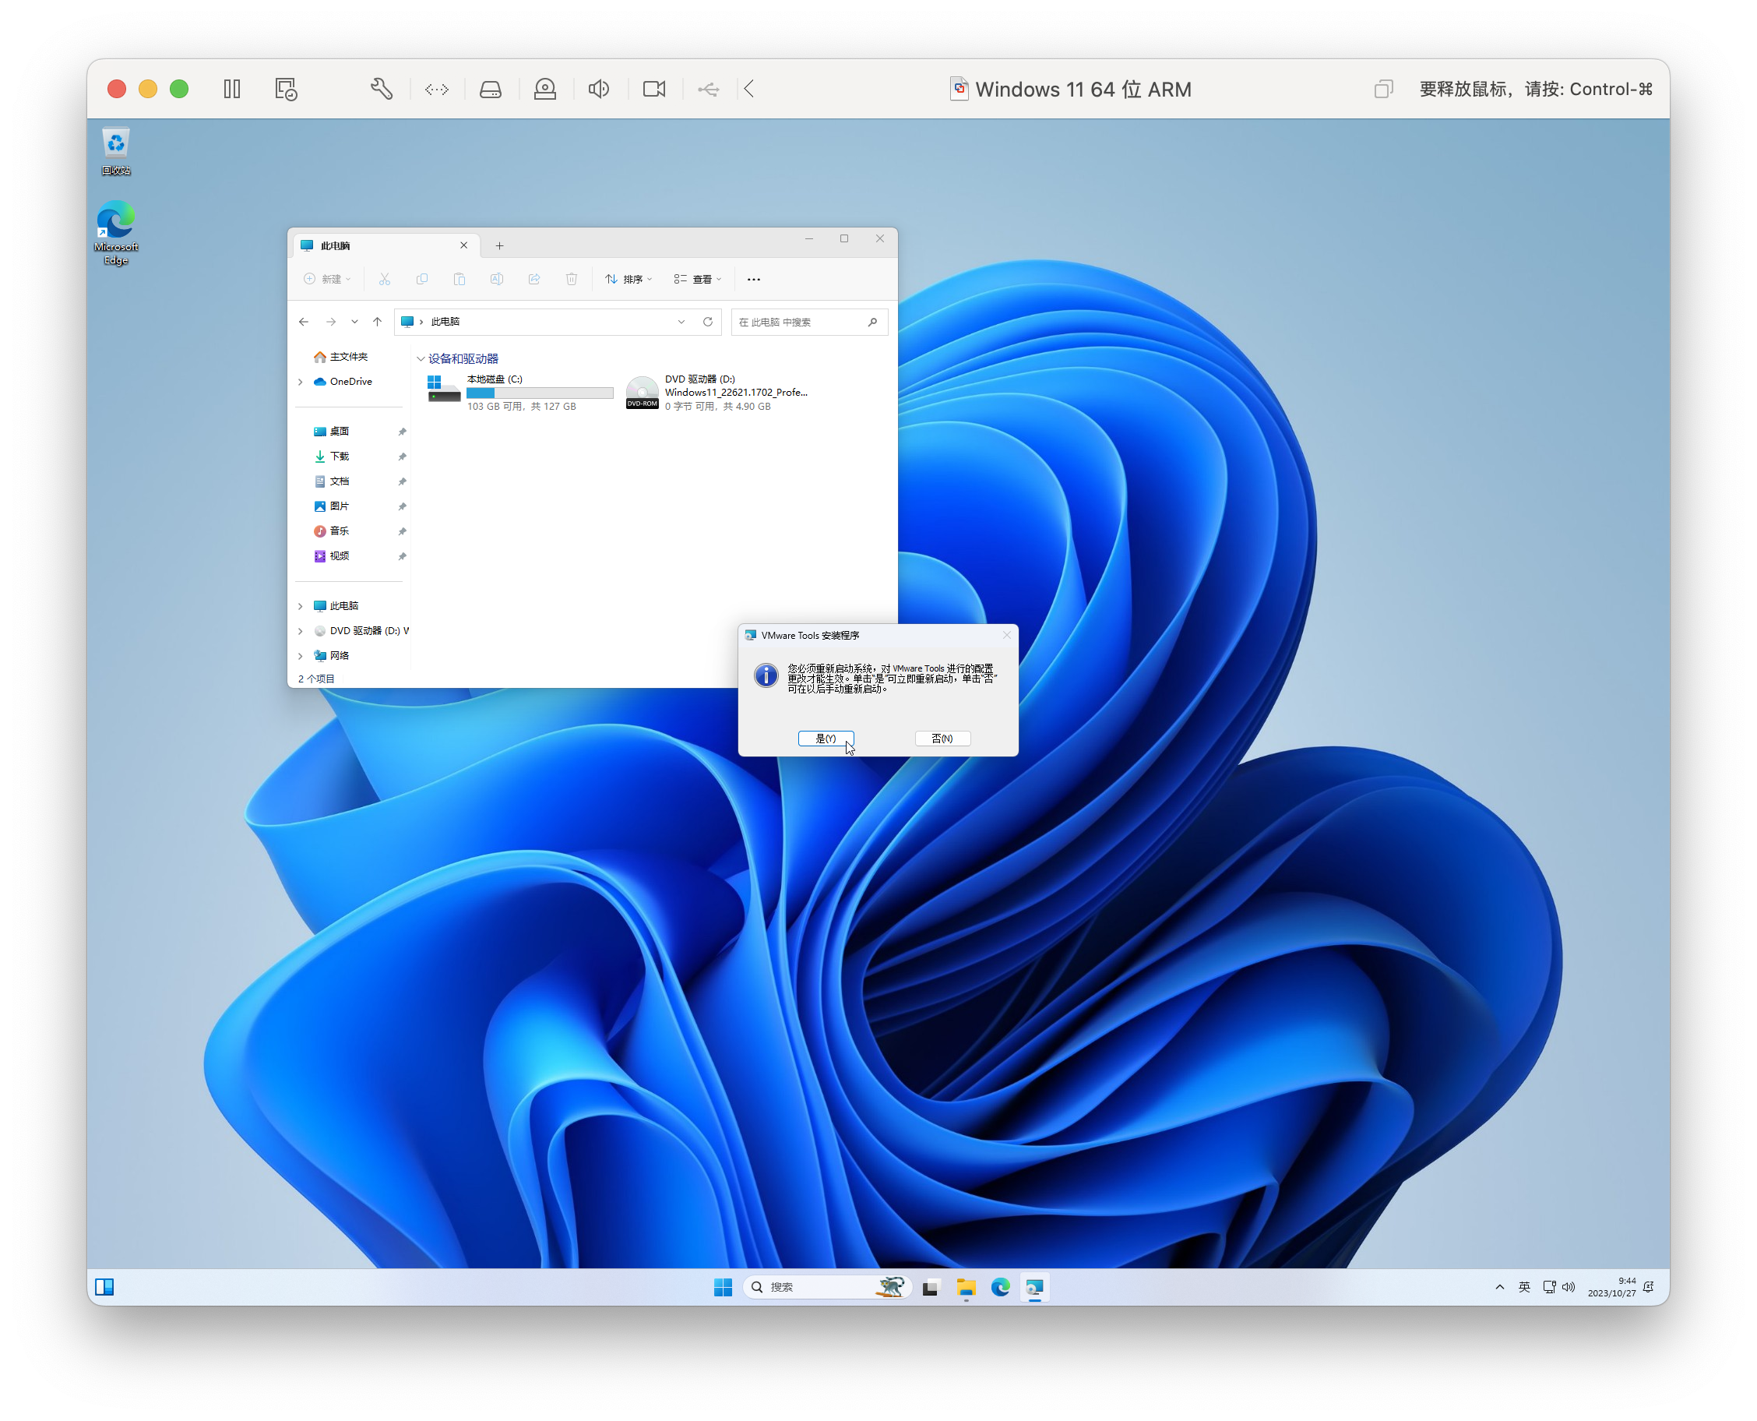Open the 排序 sort dropdown
The image size is (1757, 1421).
629,280
